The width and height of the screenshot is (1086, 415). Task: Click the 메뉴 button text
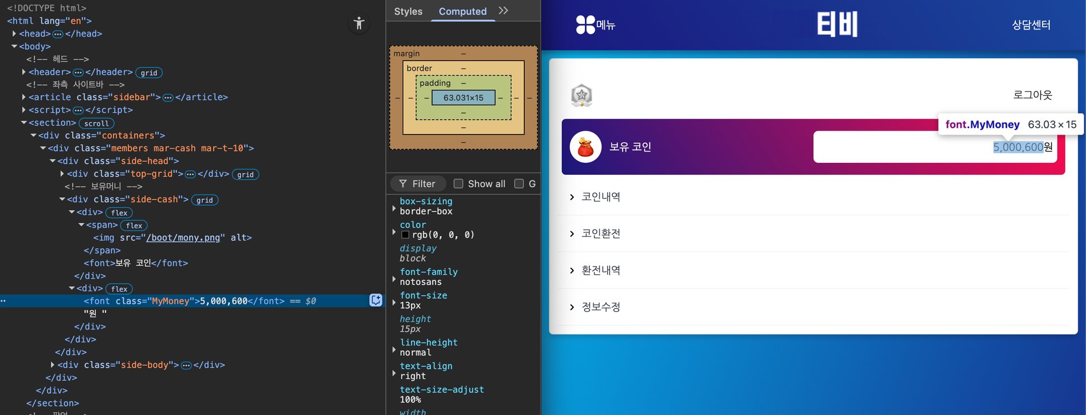pos(606,25)
